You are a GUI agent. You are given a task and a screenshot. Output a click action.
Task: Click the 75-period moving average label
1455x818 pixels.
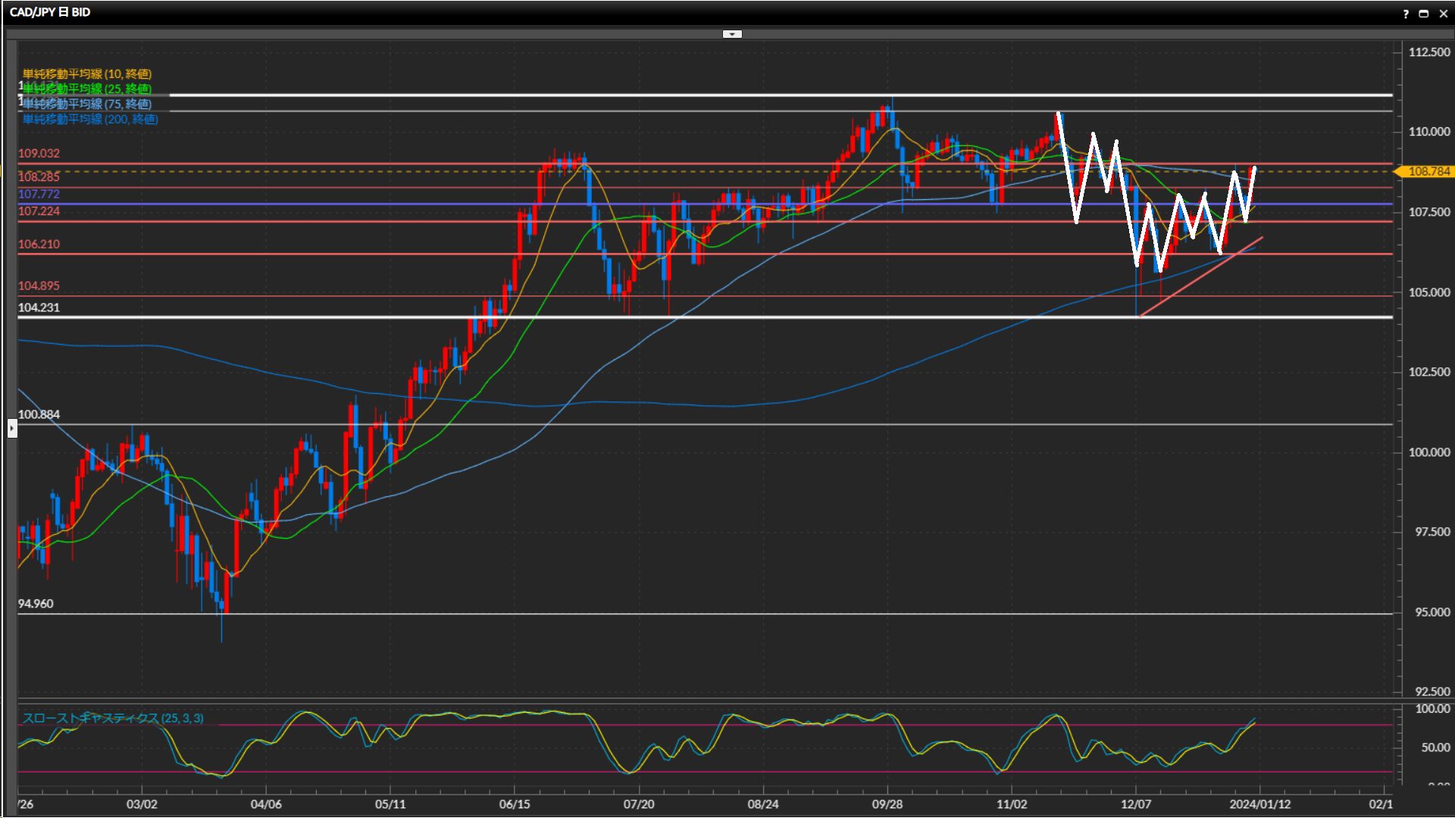(87, 104)
